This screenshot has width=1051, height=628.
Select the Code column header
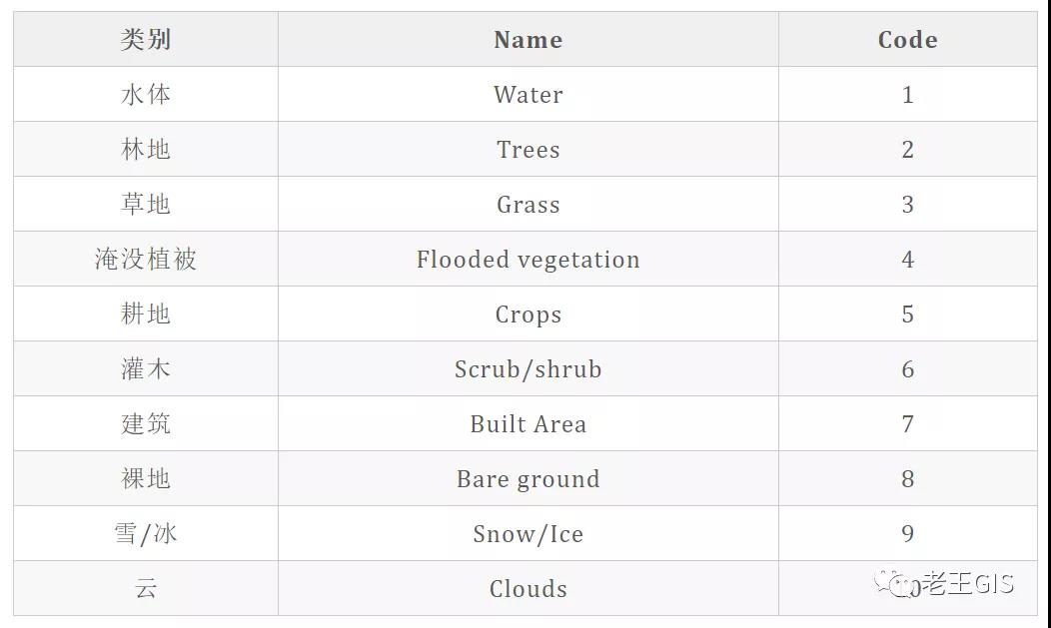pos(907,40)
